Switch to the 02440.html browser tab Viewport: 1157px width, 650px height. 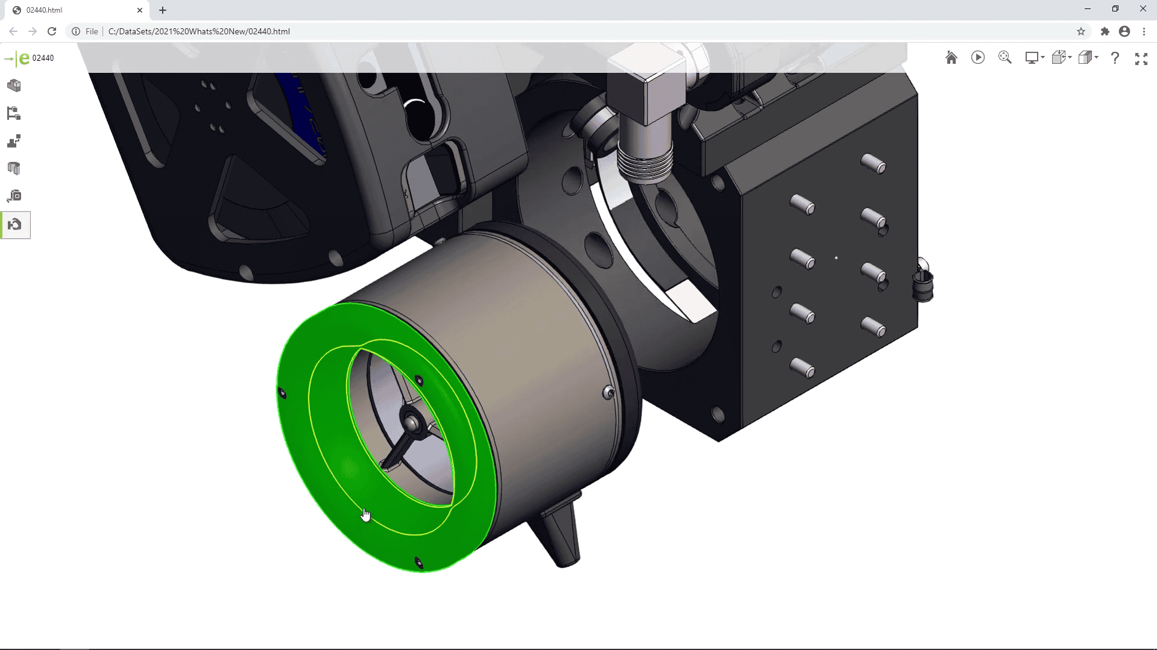72,10
